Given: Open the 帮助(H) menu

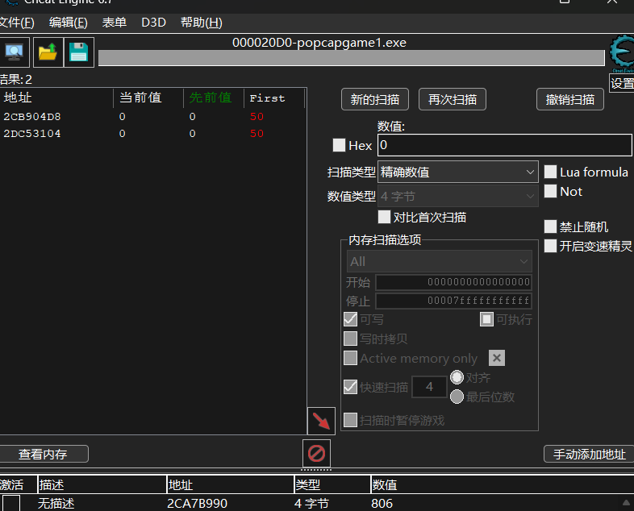Looking at the screenshot, I should coord(202,23).
